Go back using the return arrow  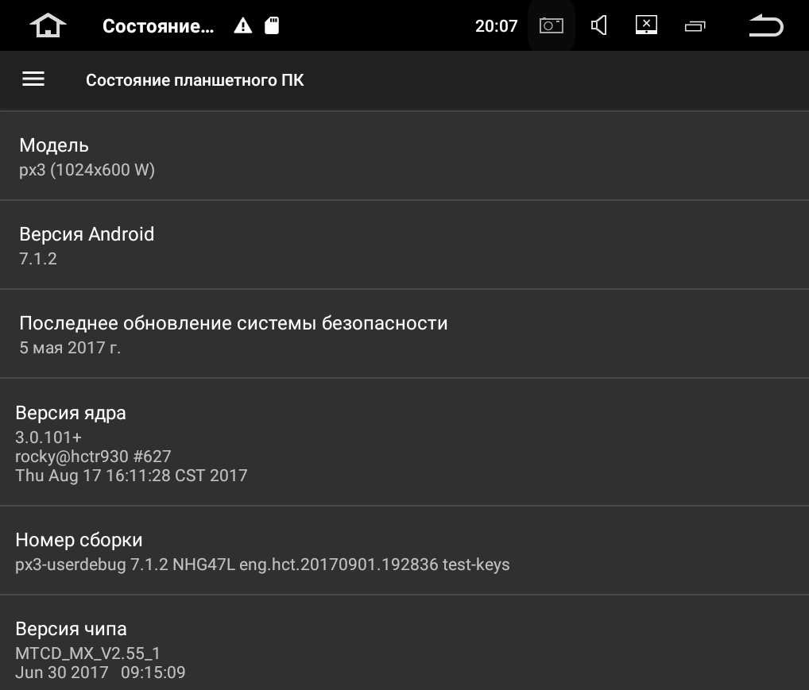tap(765, 25)
